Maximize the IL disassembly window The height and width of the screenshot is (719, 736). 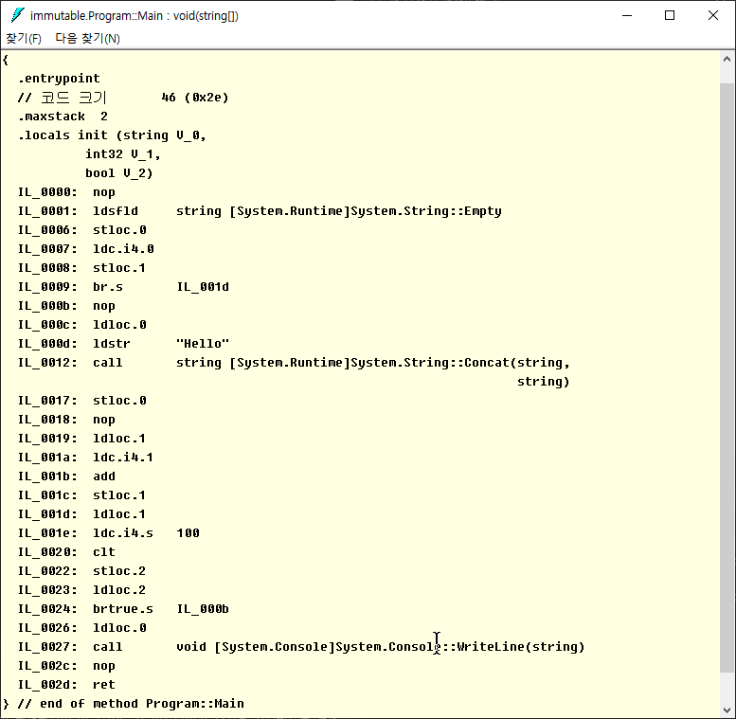pos(670,15)
